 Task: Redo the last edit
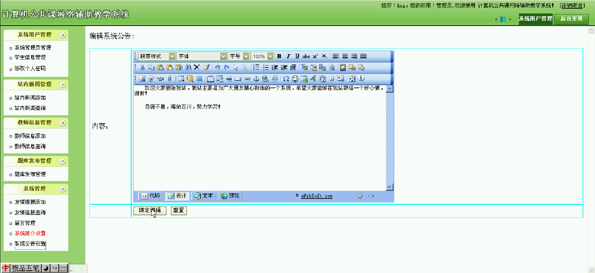(x=227, y=67)
